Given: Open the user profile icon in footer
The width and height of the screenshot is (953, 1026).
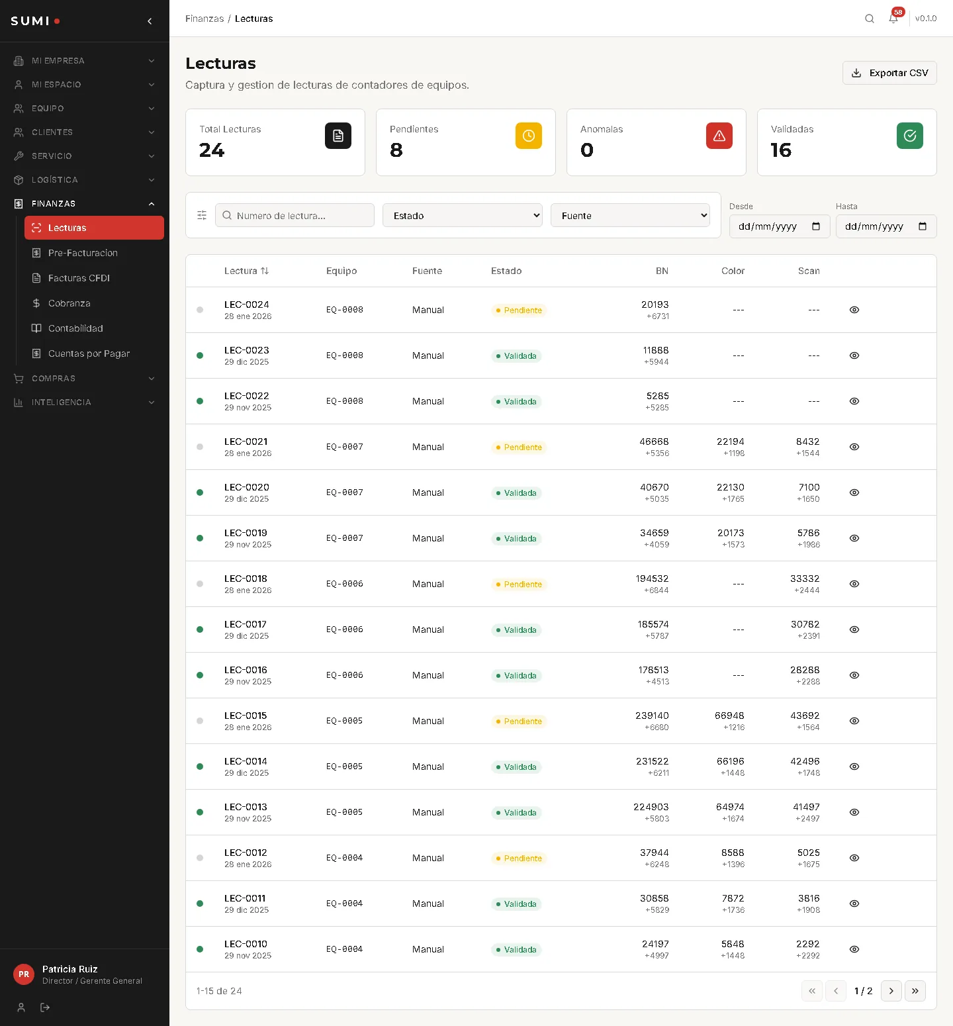Looking at the screenshot, I should 21,1007.
